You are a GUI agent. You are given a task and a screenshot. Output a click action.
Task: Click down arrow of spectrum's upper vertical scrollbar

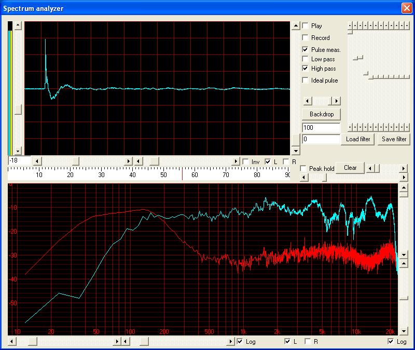click(x=404, y=255)
